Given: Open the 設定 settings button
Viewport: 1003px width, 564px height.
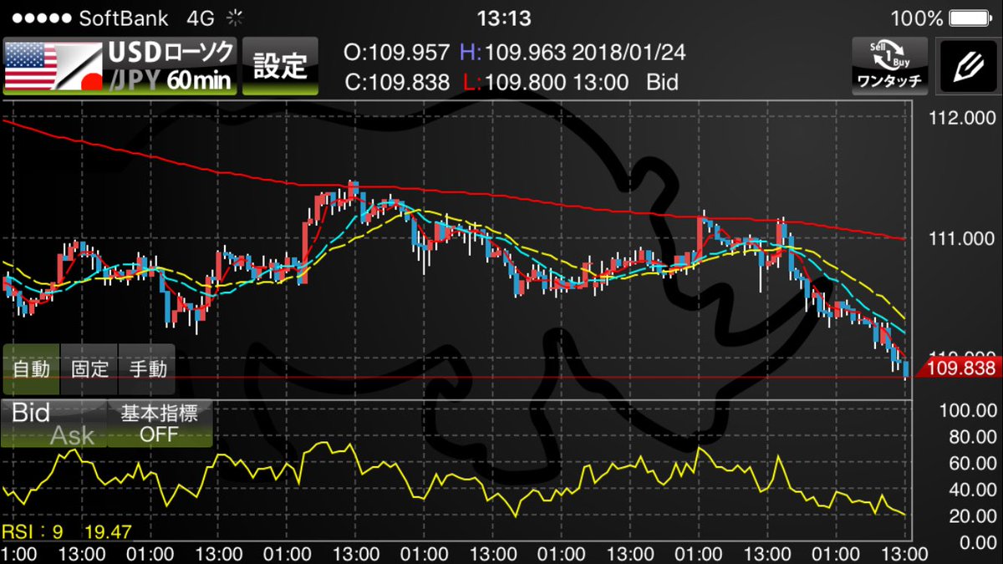Looking at the screenshot, I should 280,65.
